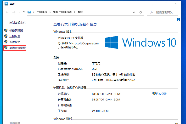Click shield icon beside 更改设置

(x=154, y=94)
